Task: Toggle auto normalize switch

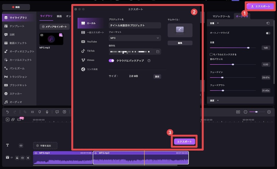Action: 268,33
